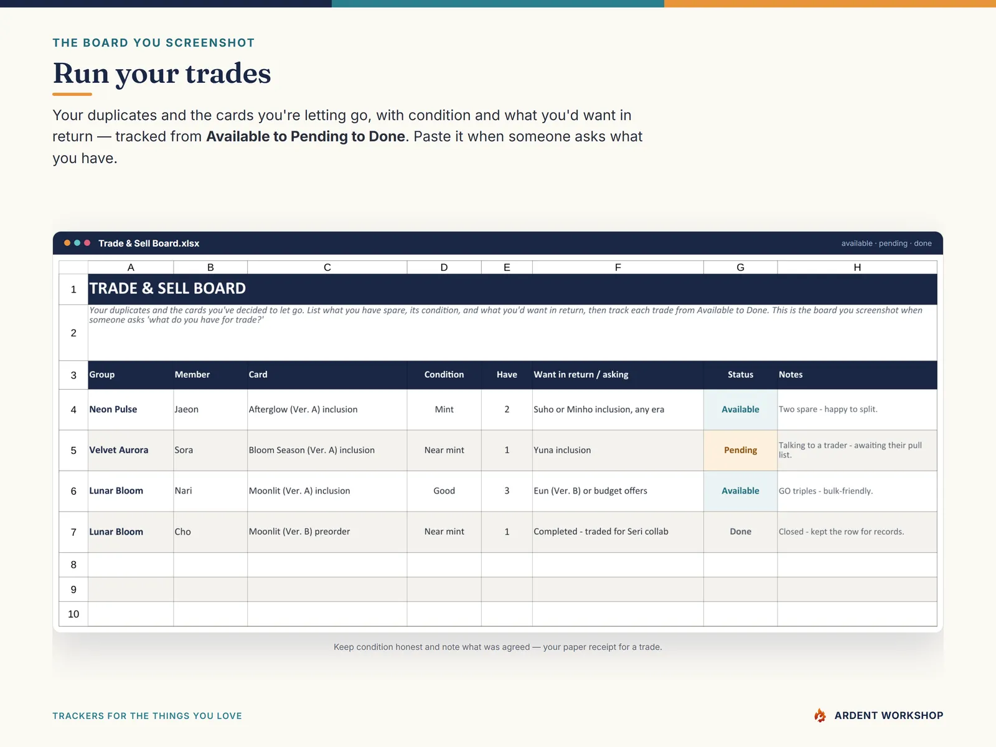Select the Neon Pulse group cell

point(131,410)
